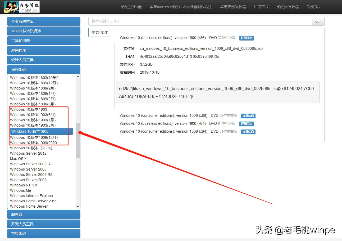Screen dimensions: 342x241
Task: Expand the x86 consumer editions entry
Action: 169,116
